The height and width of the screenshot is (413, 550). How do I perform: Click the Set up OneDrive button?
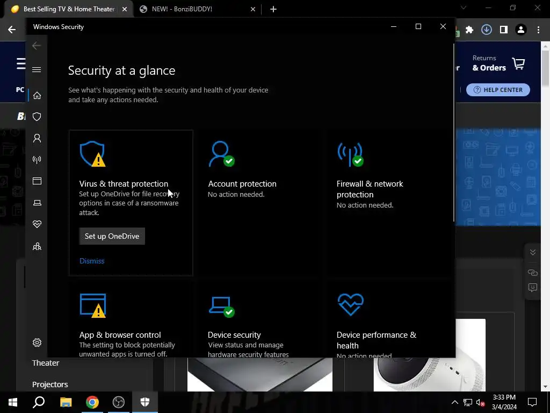pyautogui.click(x=112, y=237)
